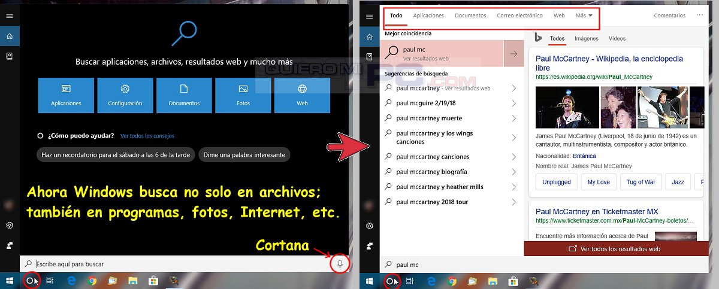
Task: Expand the chevron for 'paul mccartney biografía'
Action: (x=514, y=172)
